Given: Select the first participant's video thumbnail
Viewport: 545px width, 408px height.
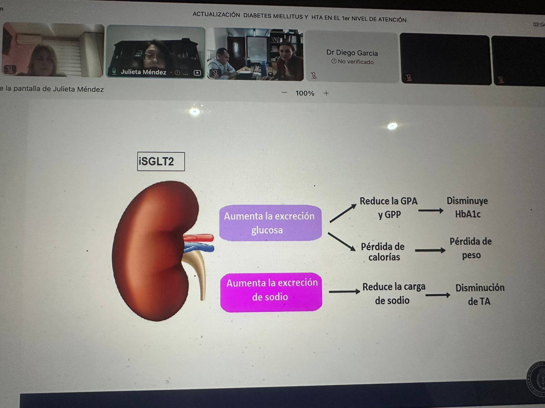Looking at the screenshot, I should (x=53, y=50).
